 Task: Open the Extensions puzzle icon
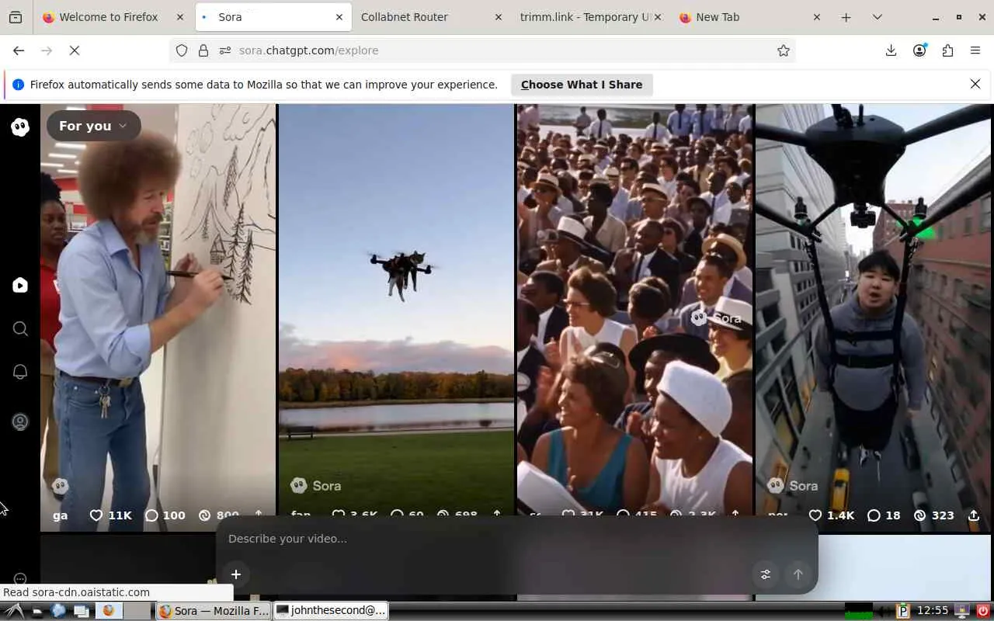[x=947, y=50]
